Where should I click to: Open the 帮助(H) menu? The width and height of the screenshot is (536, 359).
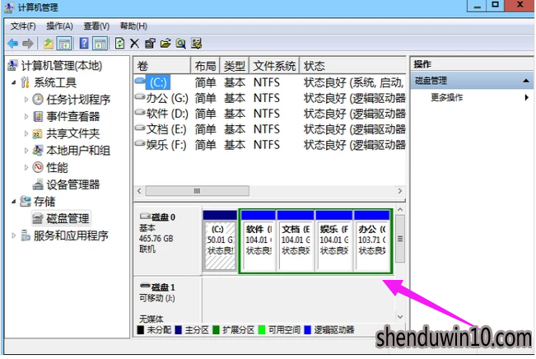coord(133,26)
